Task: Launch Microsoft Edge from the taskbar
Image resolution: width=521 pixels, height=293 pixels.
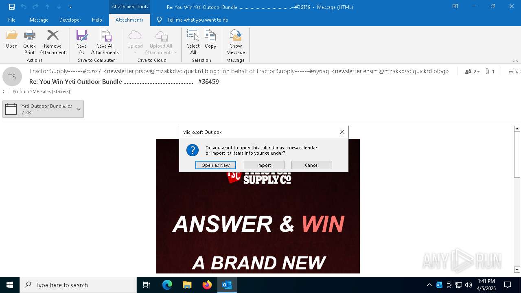Action: 167,285
